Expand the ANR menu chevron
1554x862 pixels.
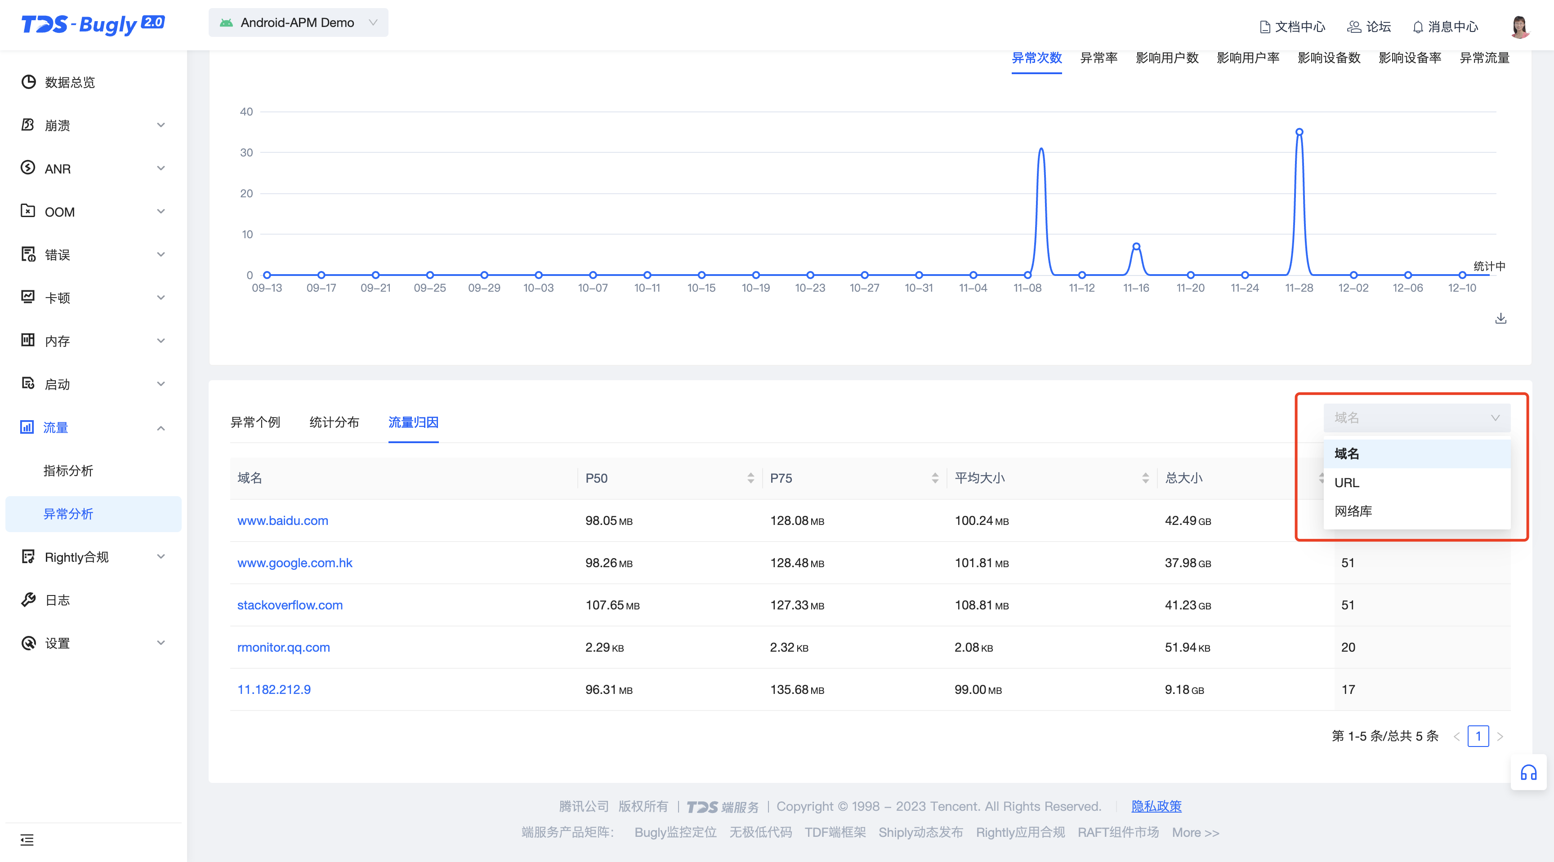tap(161, 168)
